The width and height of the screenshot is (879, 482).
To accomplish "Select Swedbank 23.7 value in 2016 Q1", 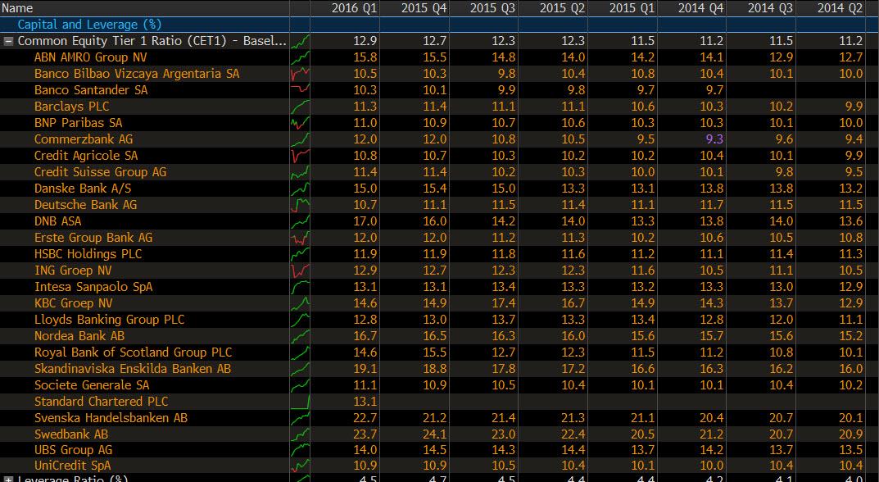I will click(365, 434).
